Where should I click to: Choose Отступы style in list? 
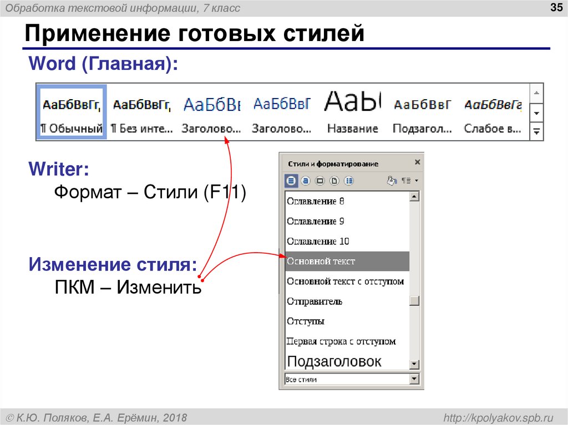point(347,321)
